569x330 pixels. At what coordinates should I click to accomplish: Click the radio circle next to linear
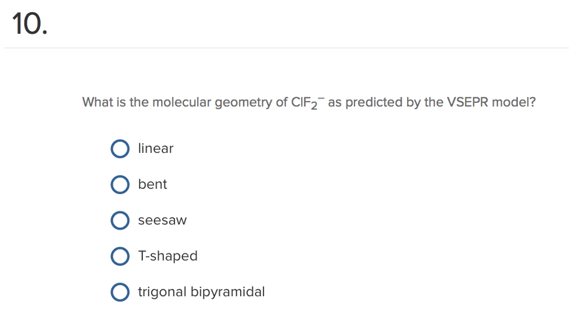coord(120,148)
